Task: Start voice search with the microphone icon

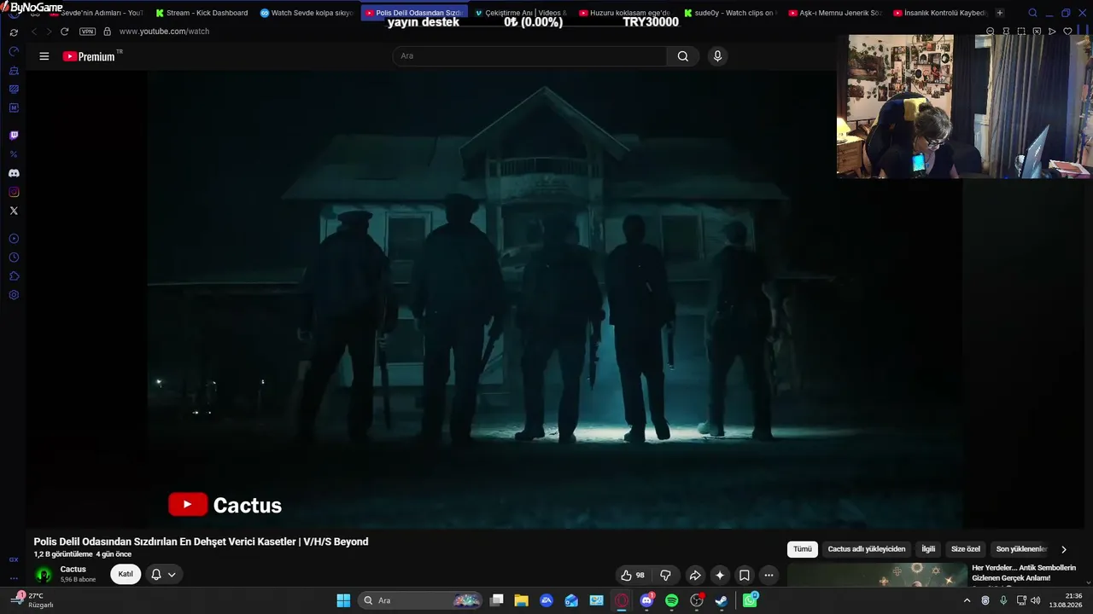Action: coord(717,56)
